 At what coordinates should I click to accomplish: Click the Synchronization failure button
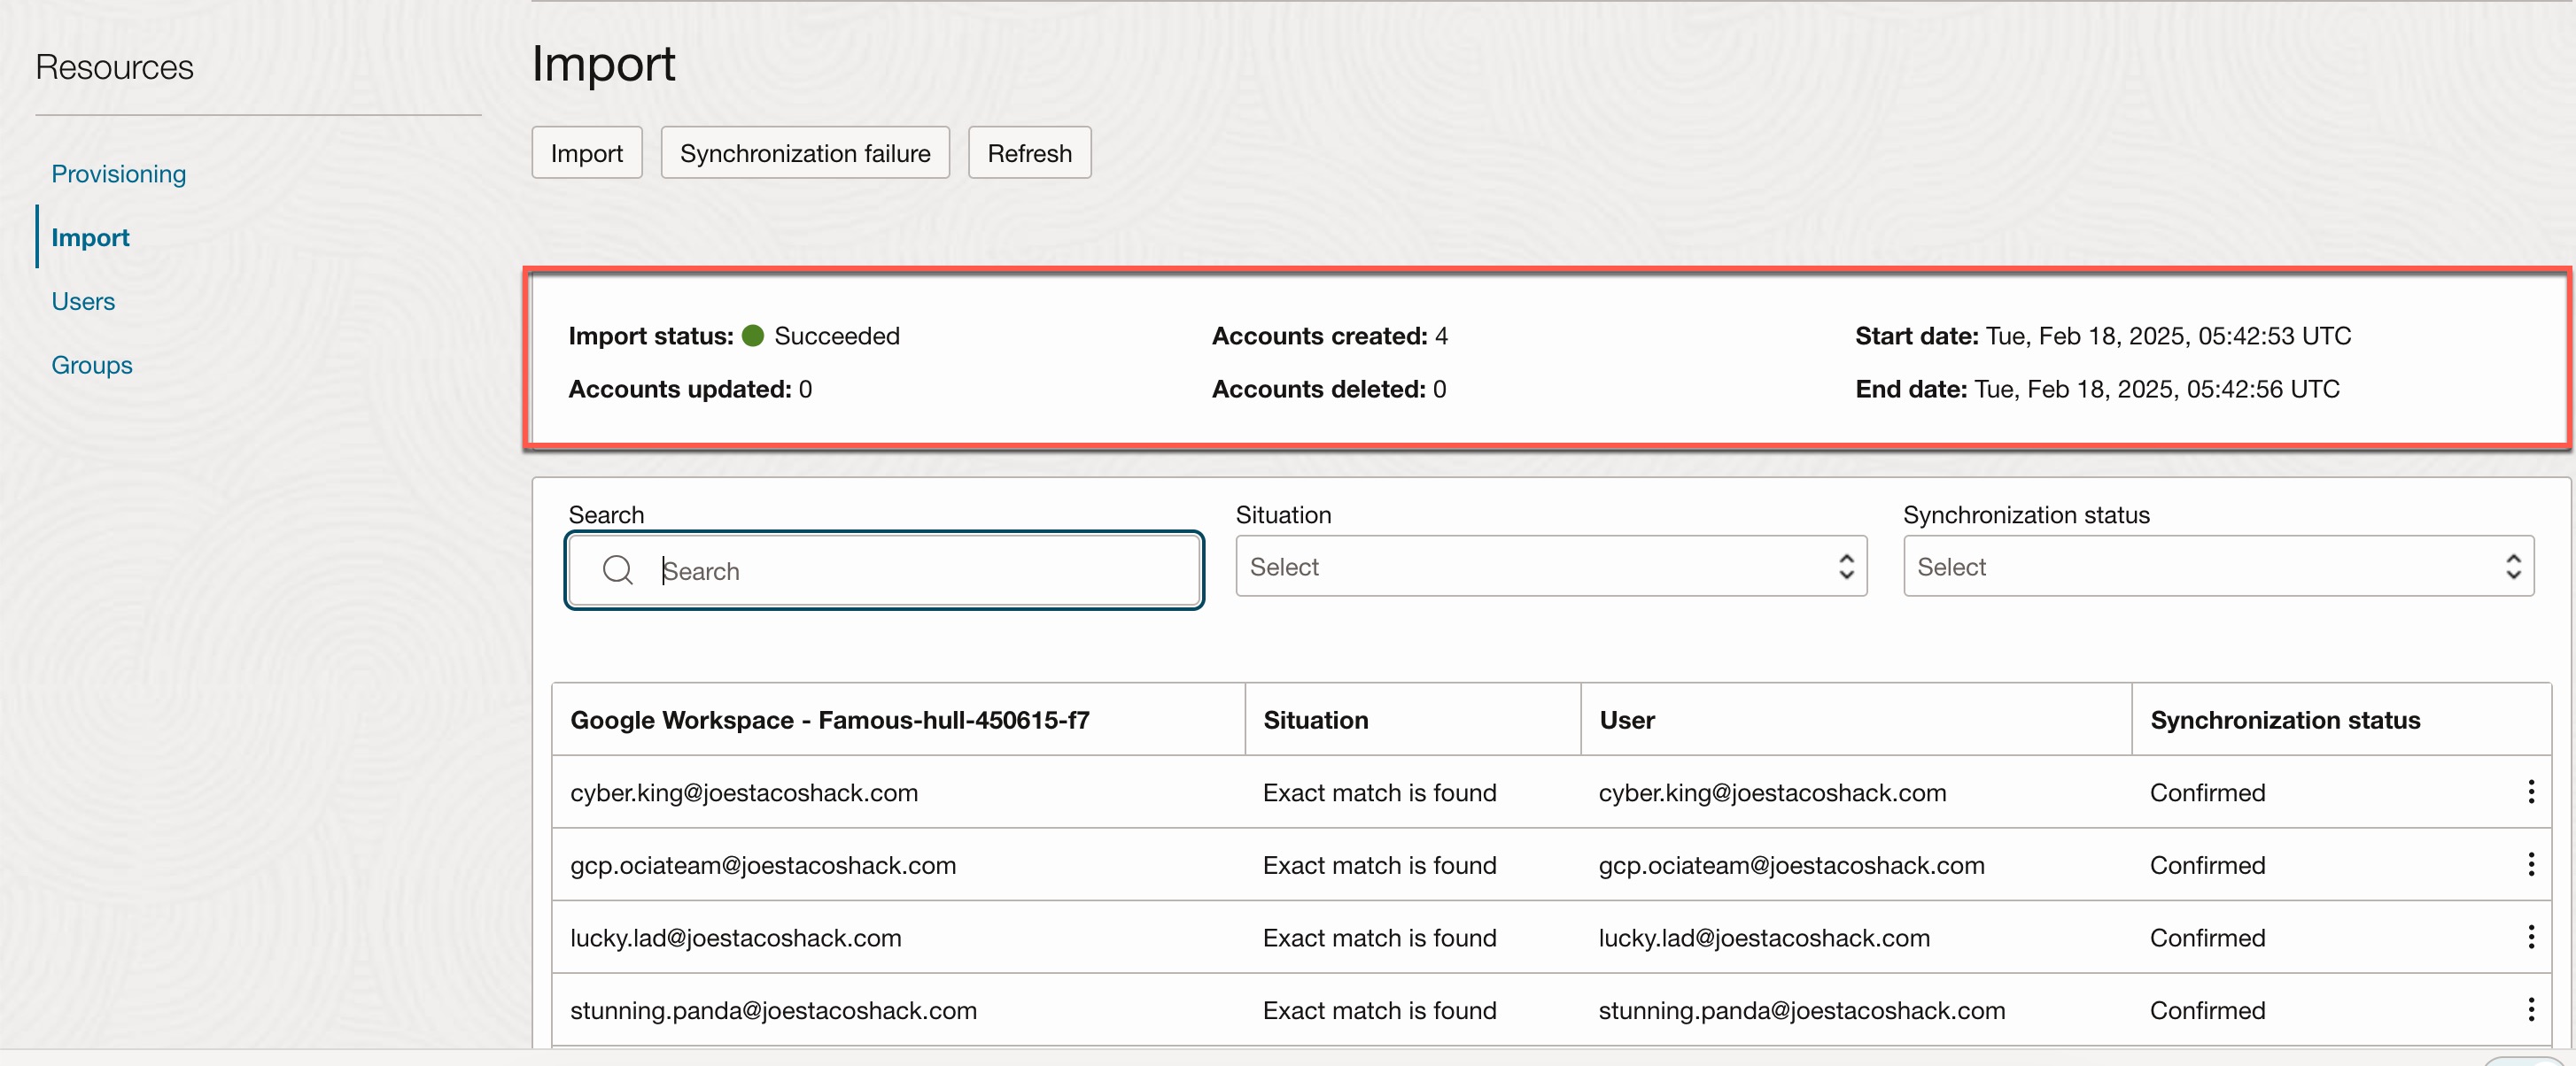tap(804, 153)
